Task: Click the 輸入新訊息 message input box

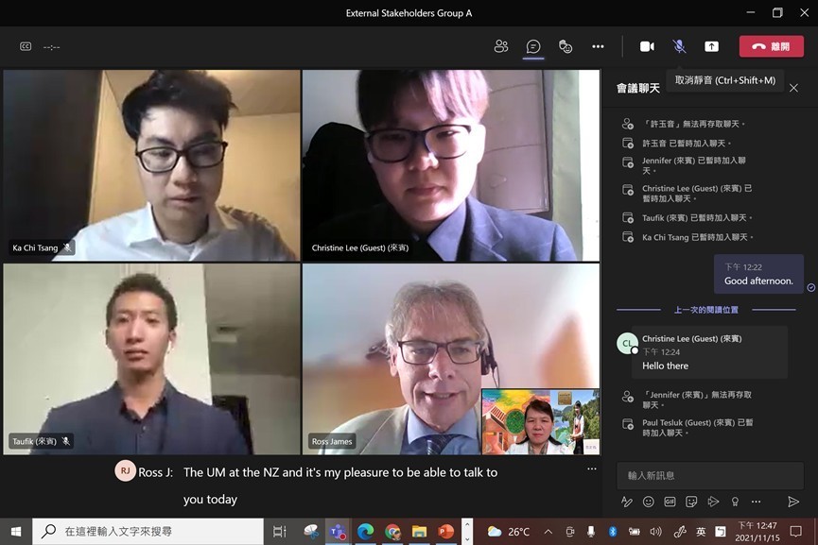Action: tap(709, 475)
